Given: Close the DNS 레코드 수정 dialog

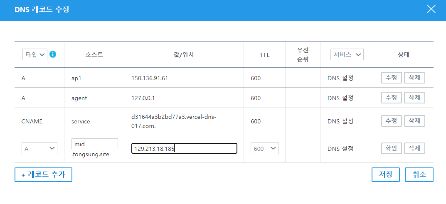Looking at the screenshot, I should tap(431, 9).
